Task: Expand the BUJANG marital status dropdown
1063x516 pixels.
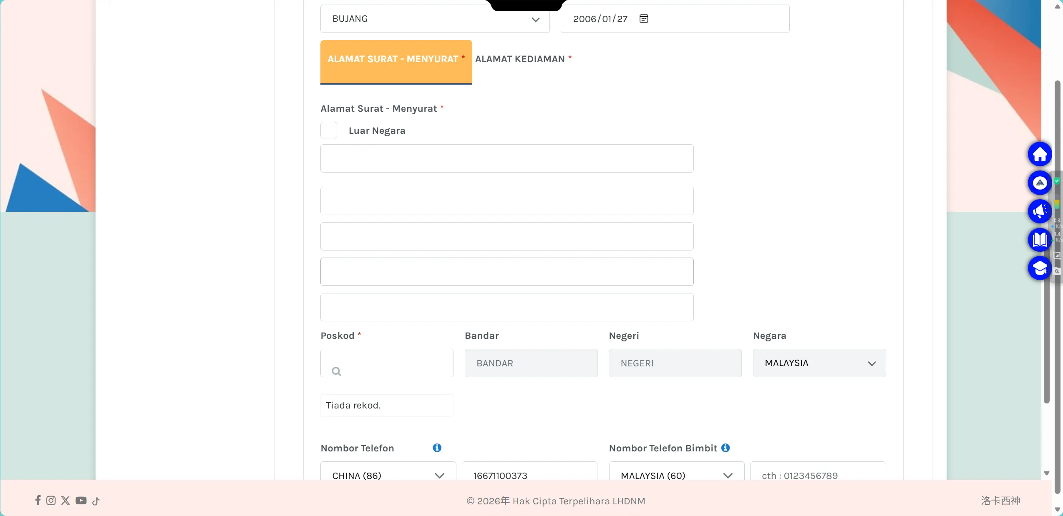Action: pos(435,19)
